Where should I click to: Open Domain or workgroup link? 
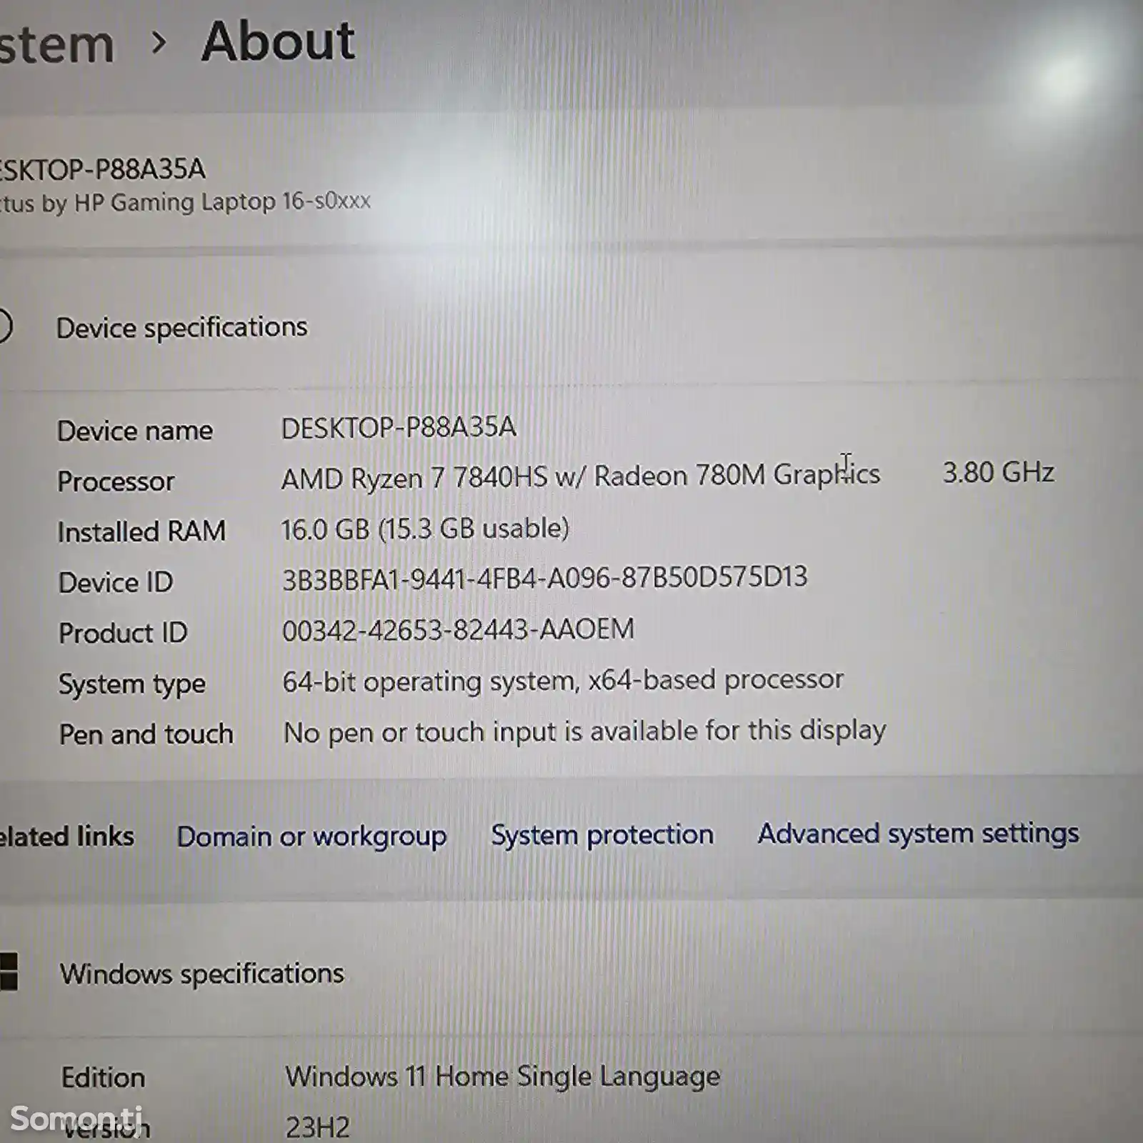(311, 837)
